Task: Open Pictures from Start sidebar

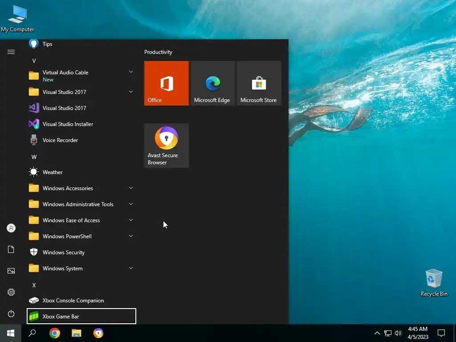Action: [11, 271]
